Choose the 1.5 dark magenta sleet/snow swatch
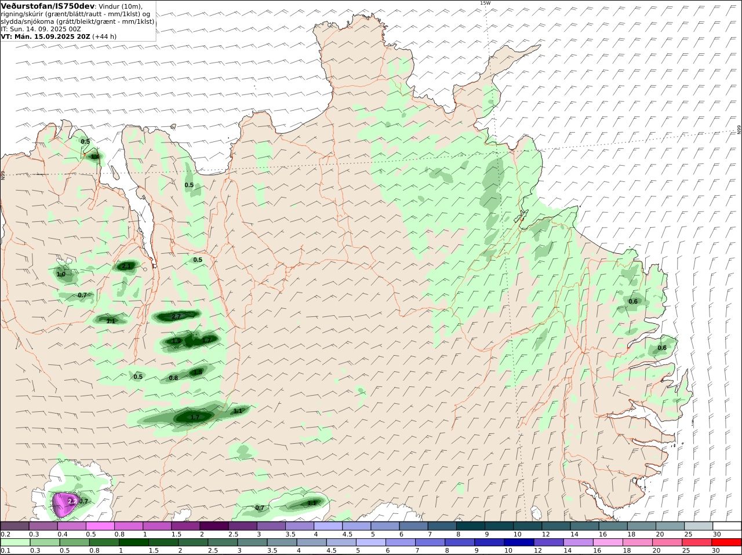The image size is (742, 555). (x=186, y=525)
